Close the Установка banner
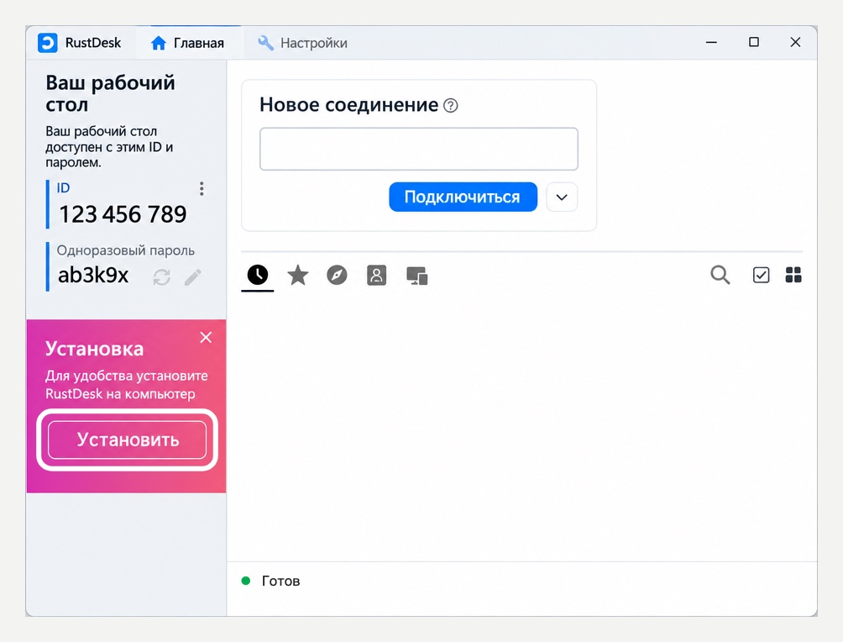Image resolution: width=843 pixels, height=642 pixels. pos(206,338)
